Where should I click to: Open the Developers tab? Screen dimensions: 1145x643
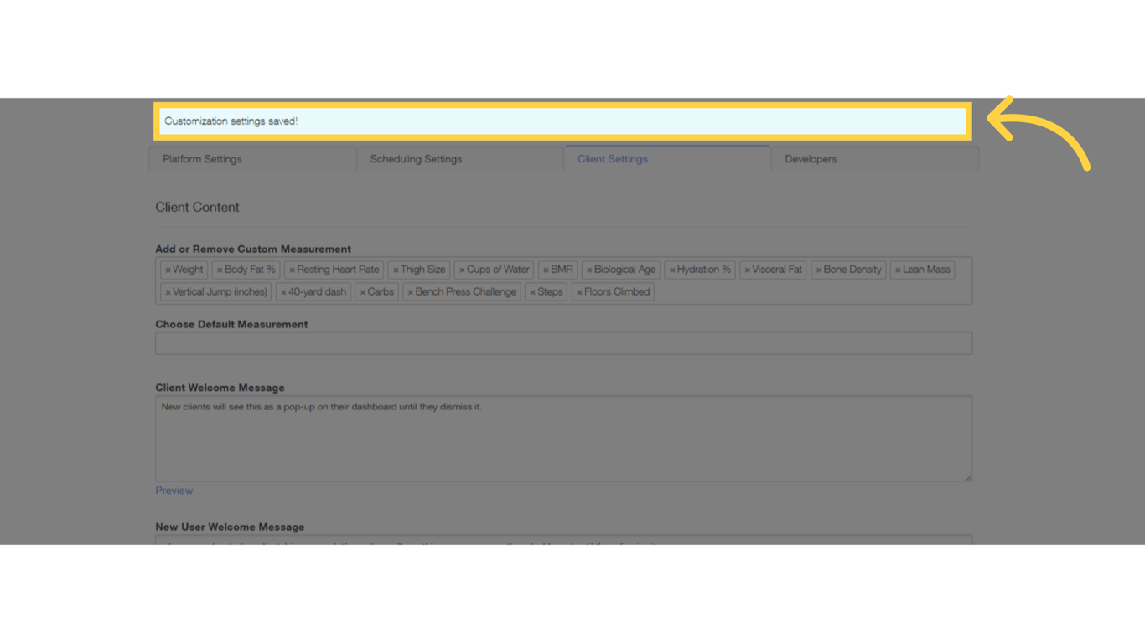(x=811, y=158)
